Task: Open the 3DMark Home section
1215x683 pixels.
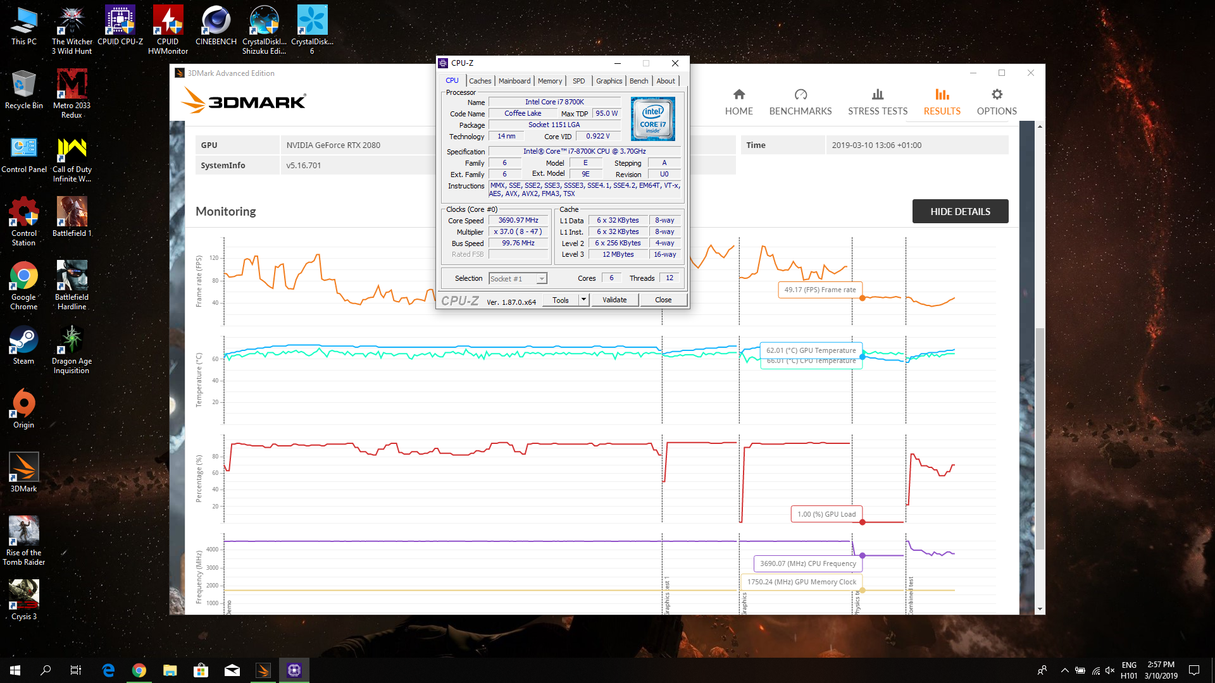Action: pos(738,102)
